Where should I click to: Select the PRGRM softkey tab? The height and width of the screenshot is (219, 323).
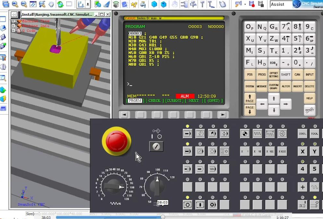(x=135, y=100)
